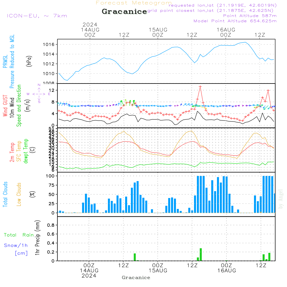Click the '1016' pressure axis value

49,44
